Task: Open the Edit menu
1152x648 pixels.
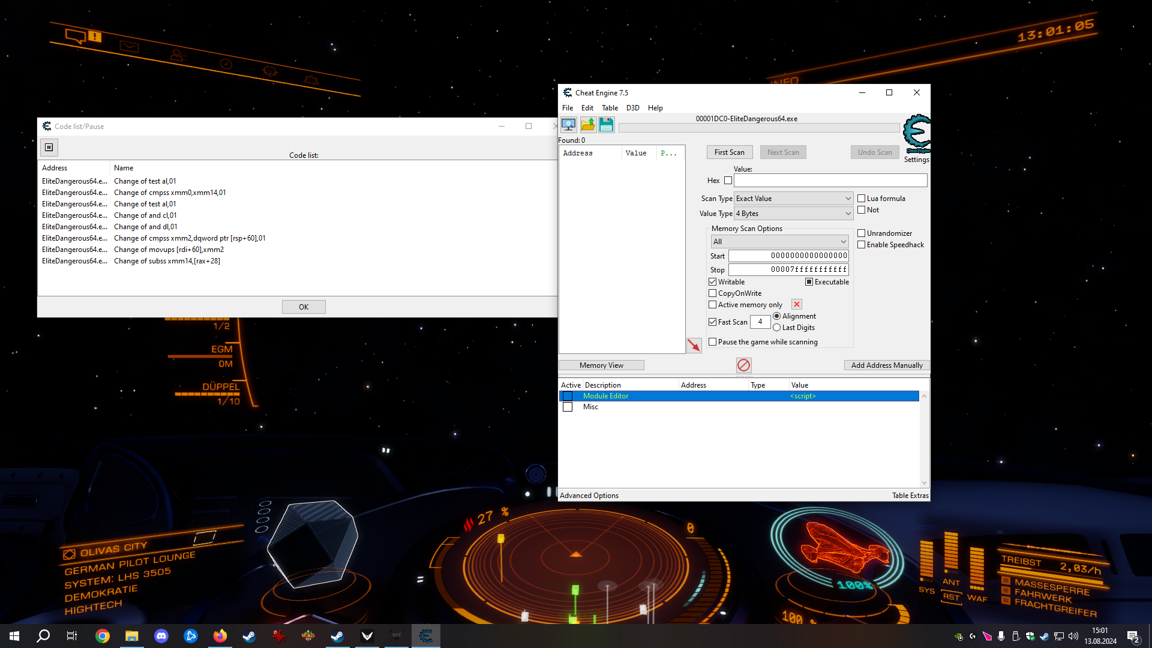Action: pyautogui.click(x=587, y=108)
